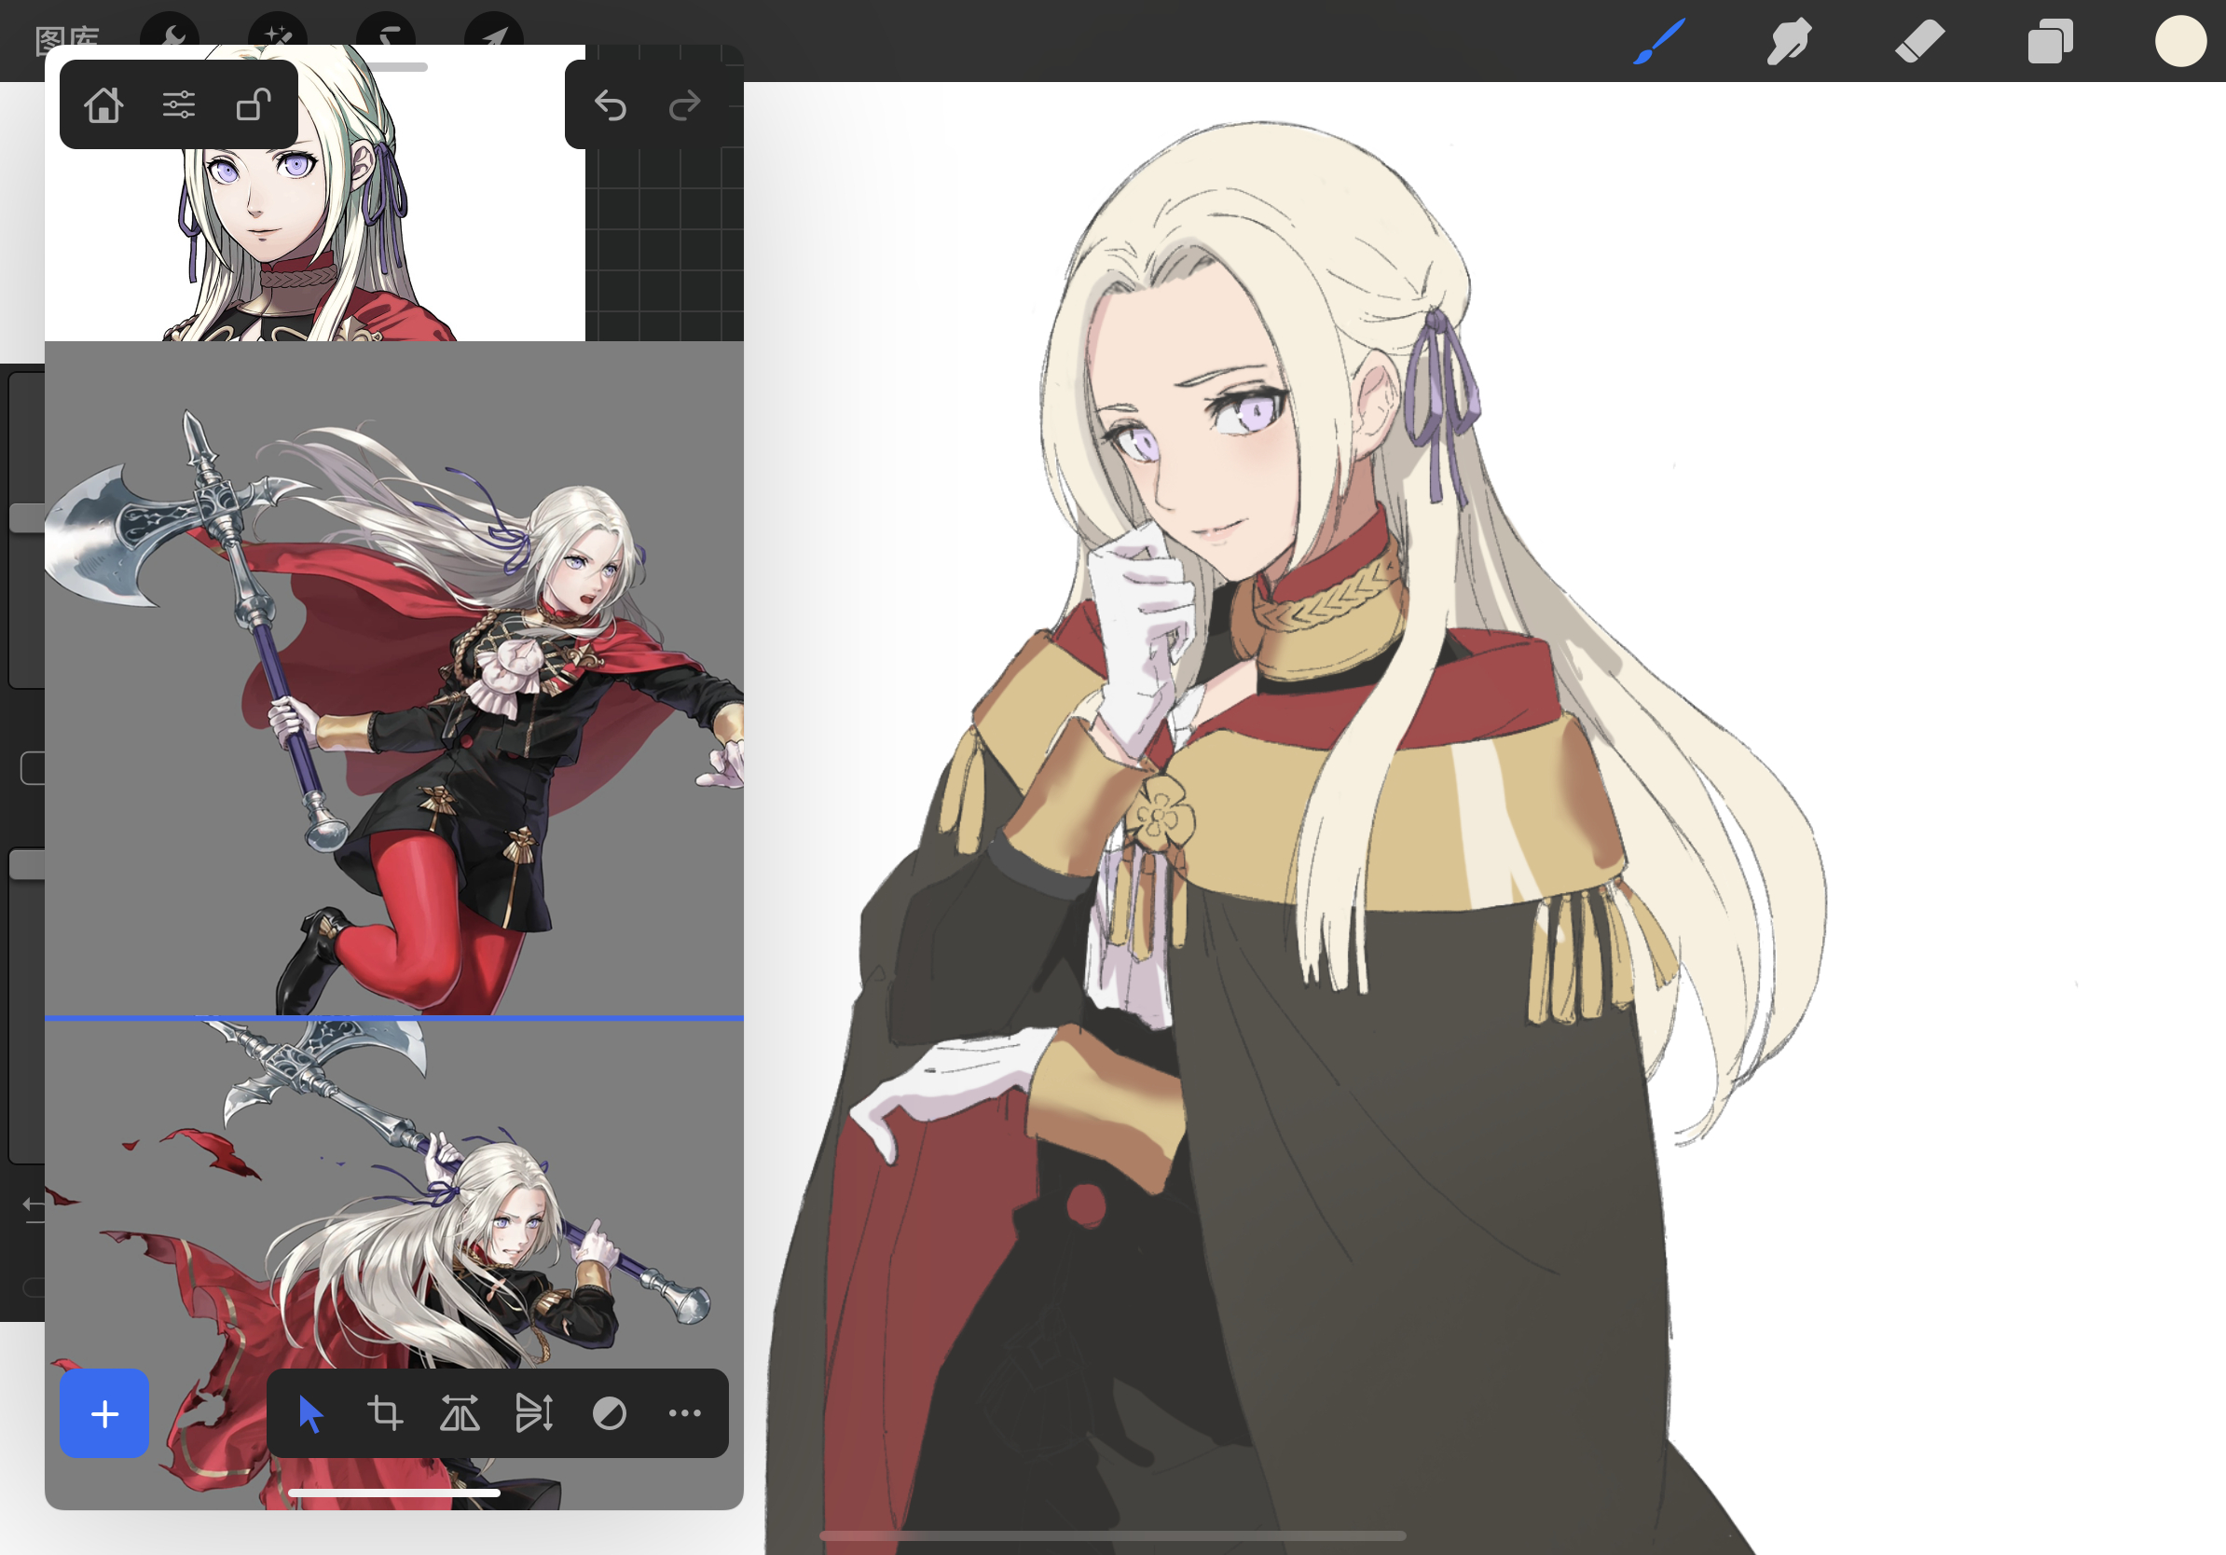Tap the undo arrow in reference app
Image resolution: width=2226 pixels, height=1555 pixels.
click(610, 104)
